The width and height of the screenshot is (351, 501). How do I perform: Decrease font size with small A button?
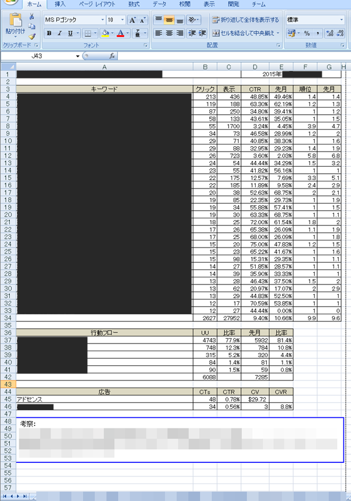pos(143,20)
